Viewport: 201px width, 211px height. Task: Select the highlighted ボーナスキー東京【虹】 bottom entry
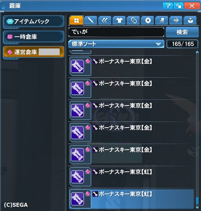coord(131,199)
